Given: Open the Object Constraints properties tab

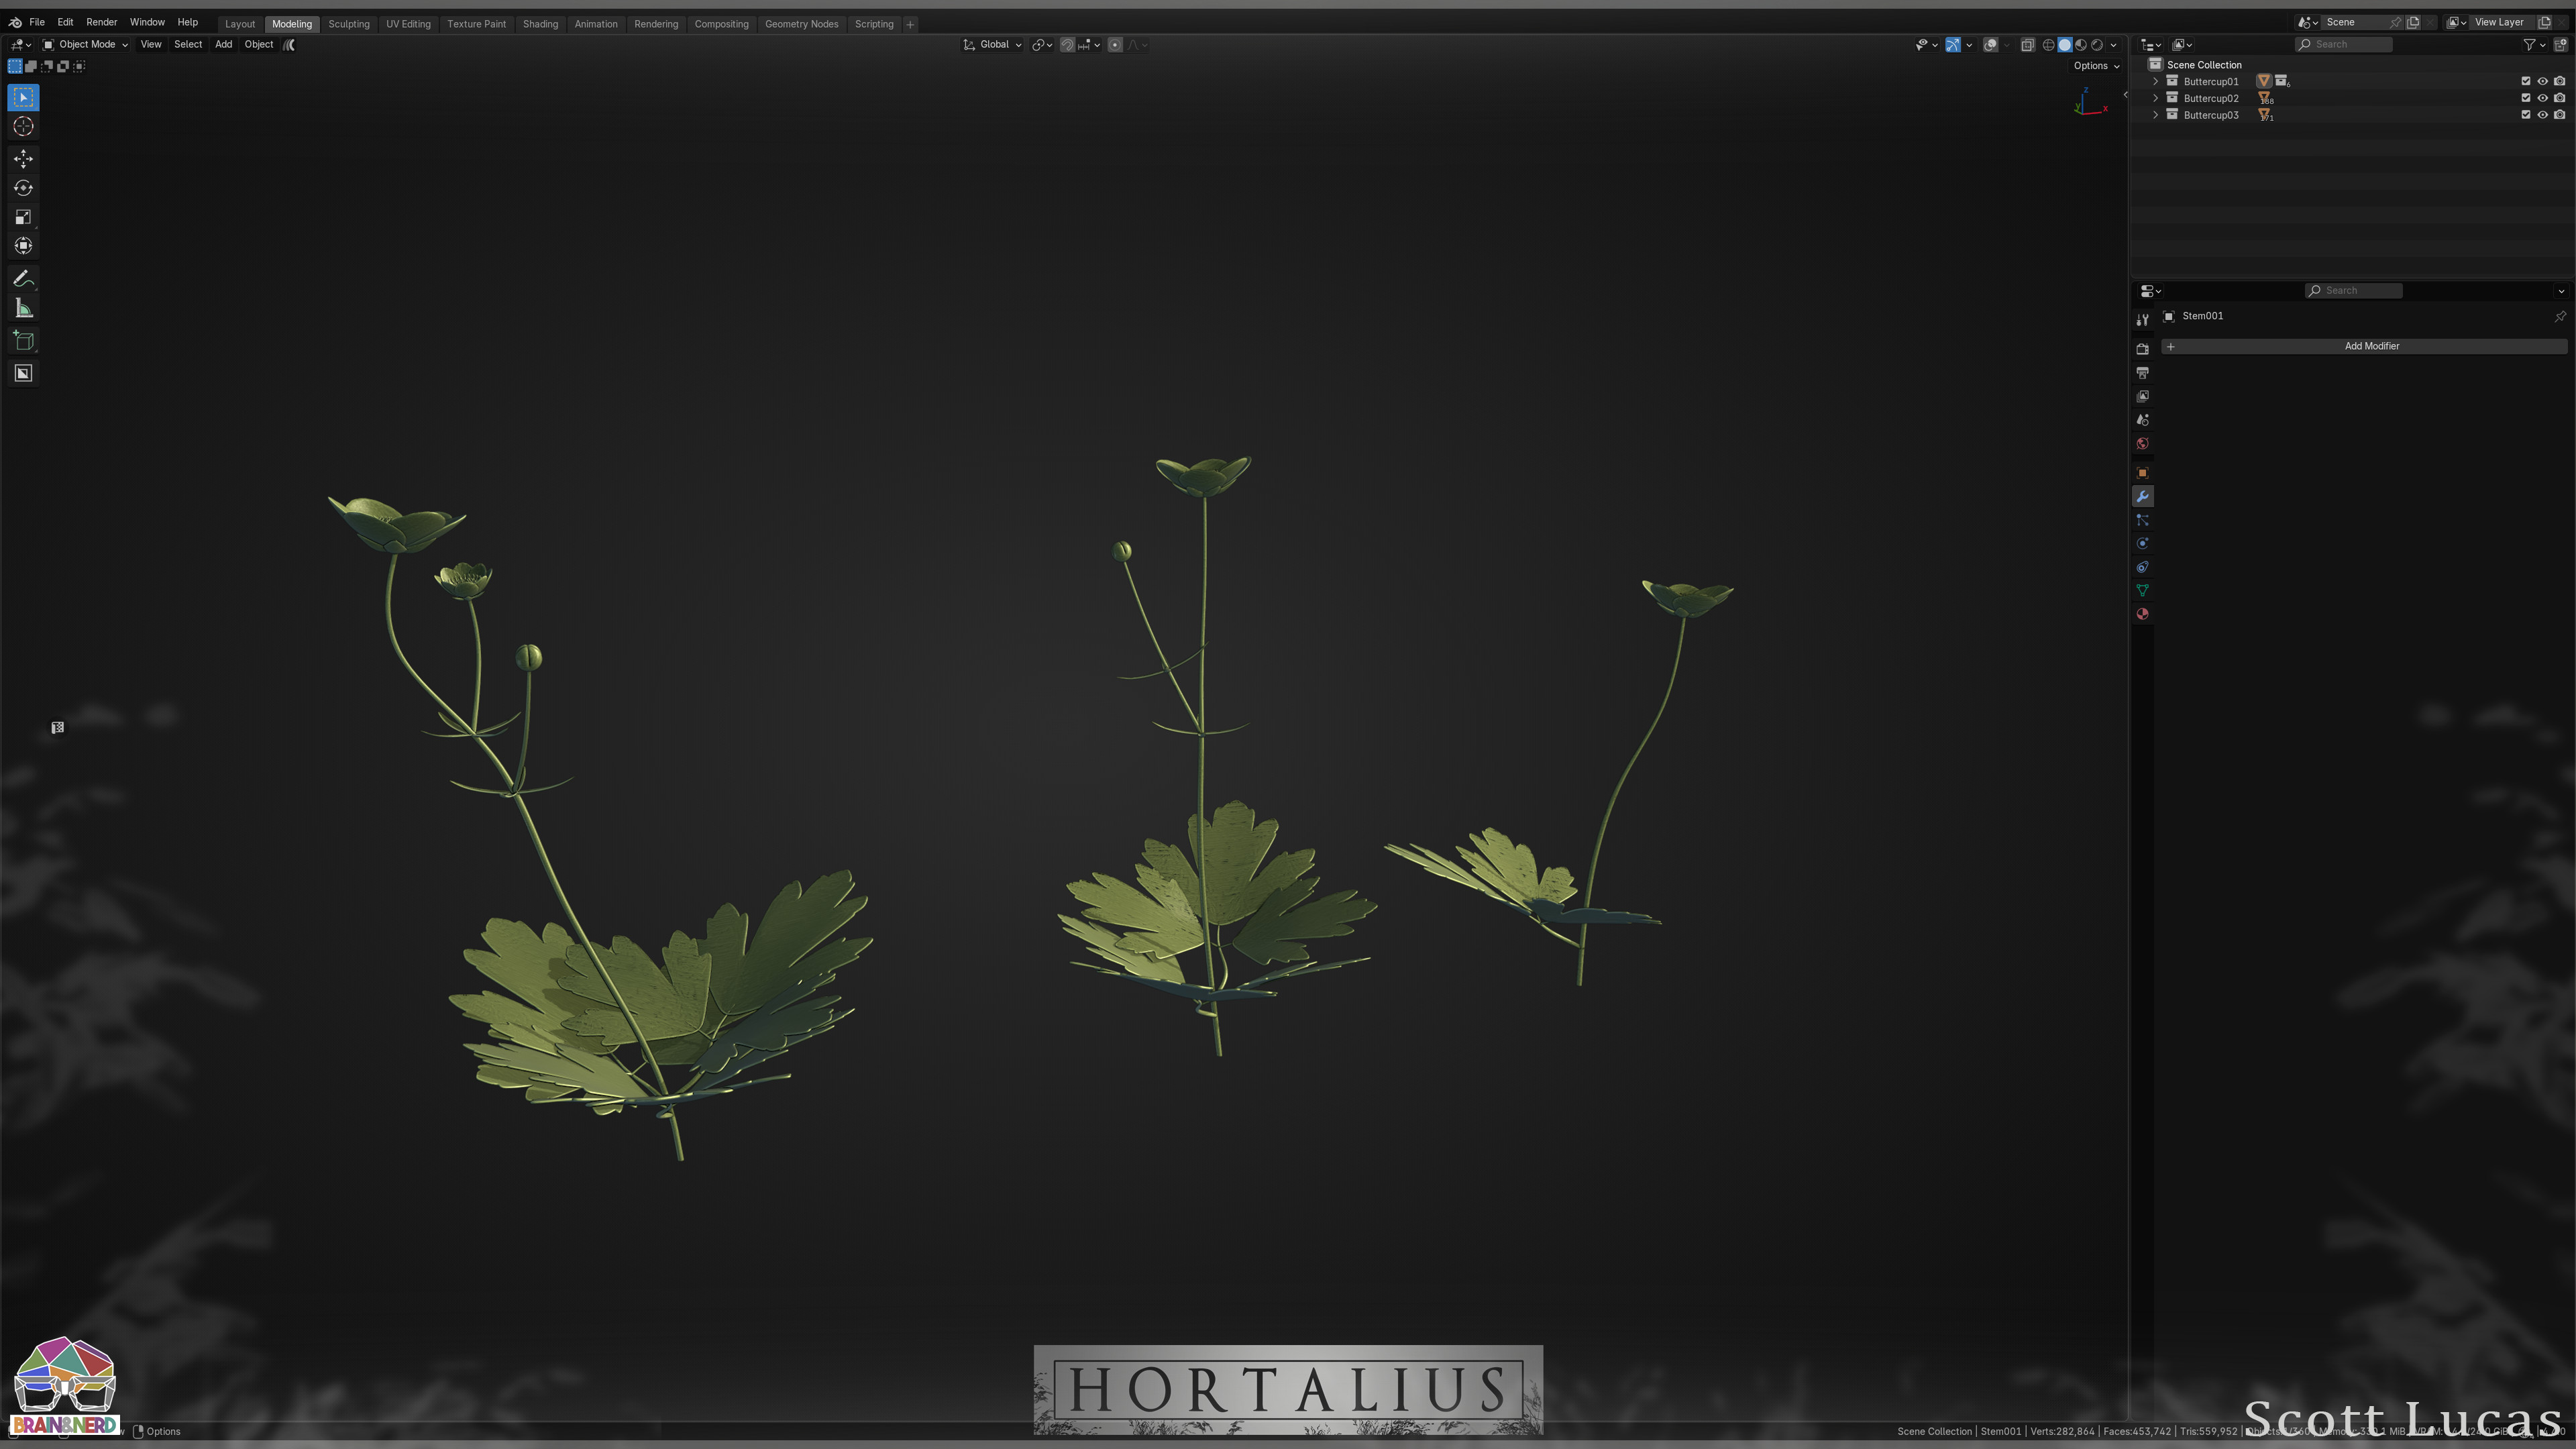Looking at the screenshot, I should click(2142, 567).
